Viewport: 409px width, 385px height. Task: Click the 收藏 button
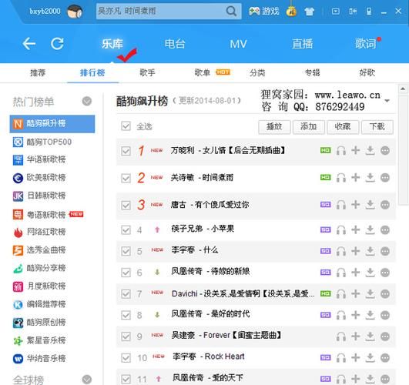point(343,127)
